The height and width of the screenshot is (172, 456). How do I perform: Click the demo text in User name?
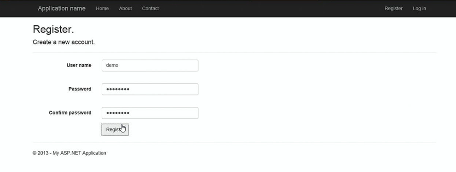[x=112, y=65]
